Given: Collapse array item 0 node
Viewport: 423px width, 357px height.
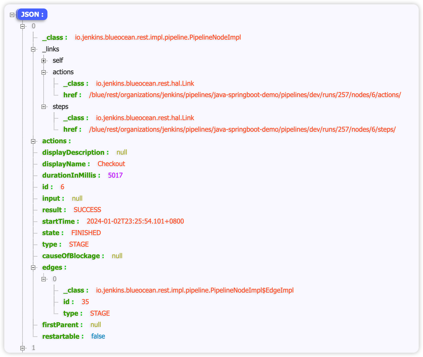Looking at the screenshot, I should (22, 26).
